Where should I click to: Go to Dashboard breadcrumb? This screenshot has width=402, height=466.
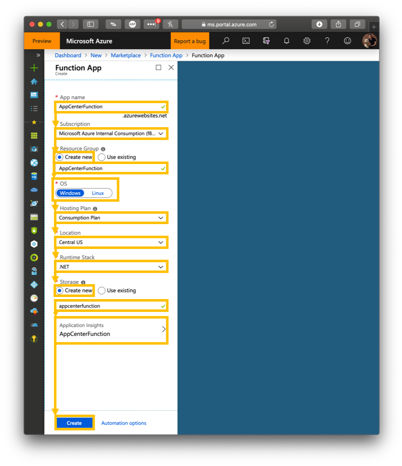pos(68,55)
